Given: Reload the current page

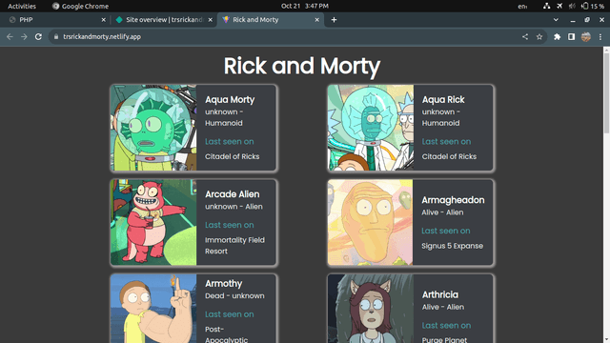Looking at the screenshot, I should click(38, 36).
